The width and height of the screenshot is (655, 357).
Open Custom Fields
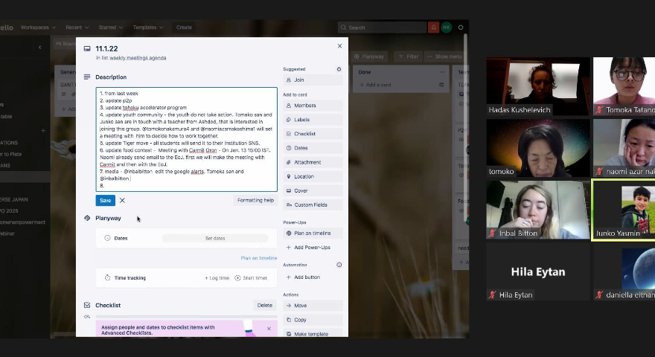point(313,205)
